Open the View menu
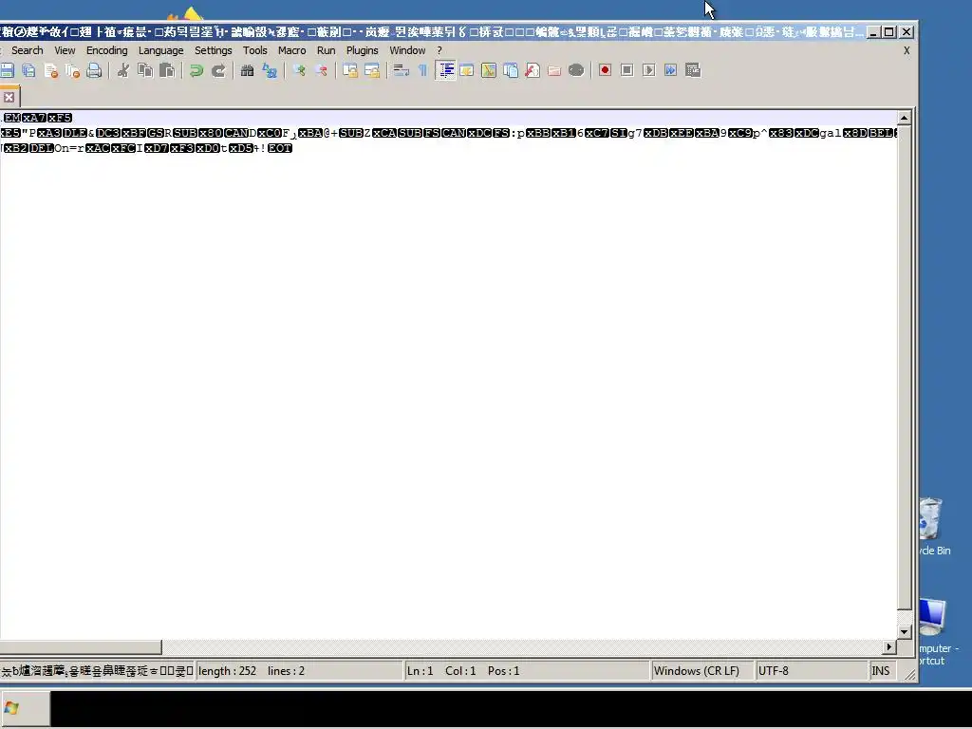 tap(65, 50)
